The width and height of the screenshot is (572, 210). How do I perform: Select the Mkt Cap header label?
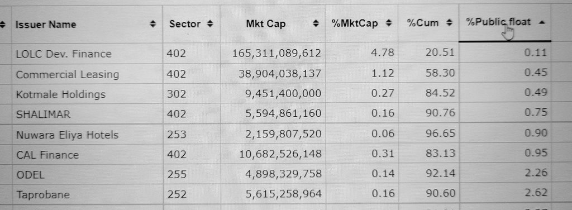[x=265, y=24]
